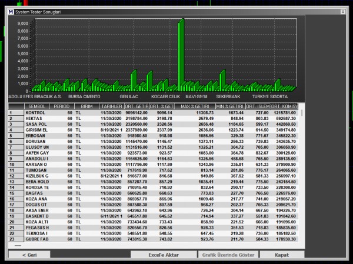Screen dimensions: 353x264
Task: Select the AKFEN GAY row symbol
Action: (x=37, y=153)
